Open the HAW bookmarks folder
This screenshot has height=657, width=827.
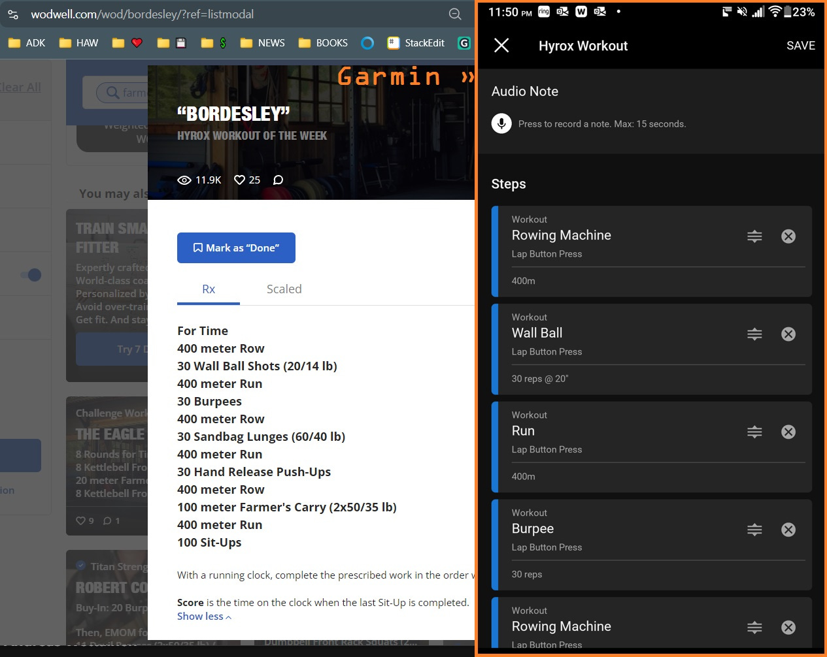pyautogui.click(x=78, y=43)
